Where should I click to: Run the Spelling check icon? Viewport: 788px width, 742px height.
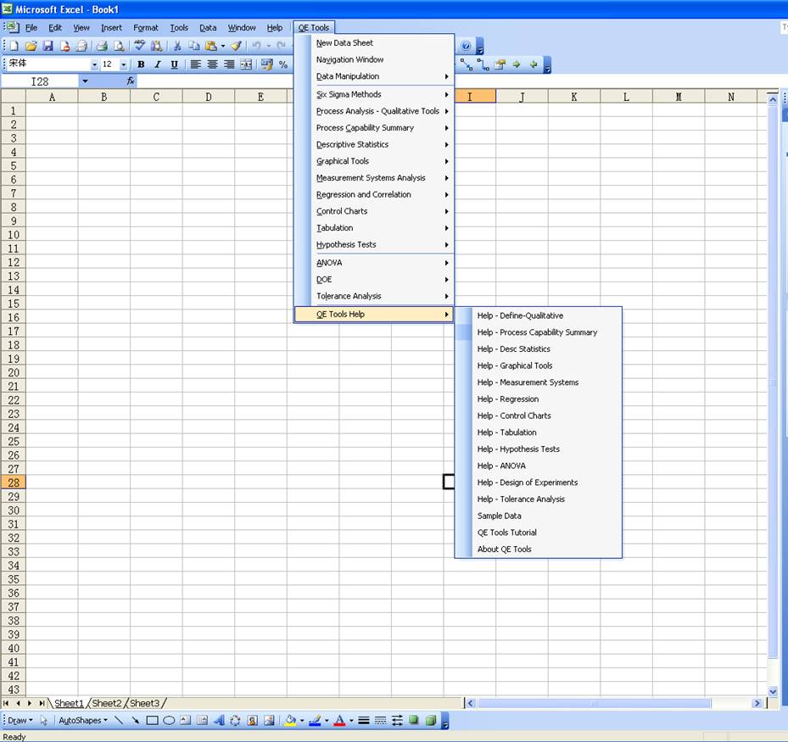[x=140, y=47]
